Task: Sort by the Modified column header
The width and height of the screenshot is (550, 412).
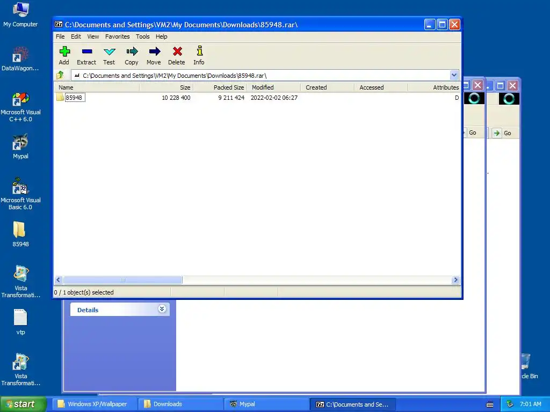Action: point(274,87)
